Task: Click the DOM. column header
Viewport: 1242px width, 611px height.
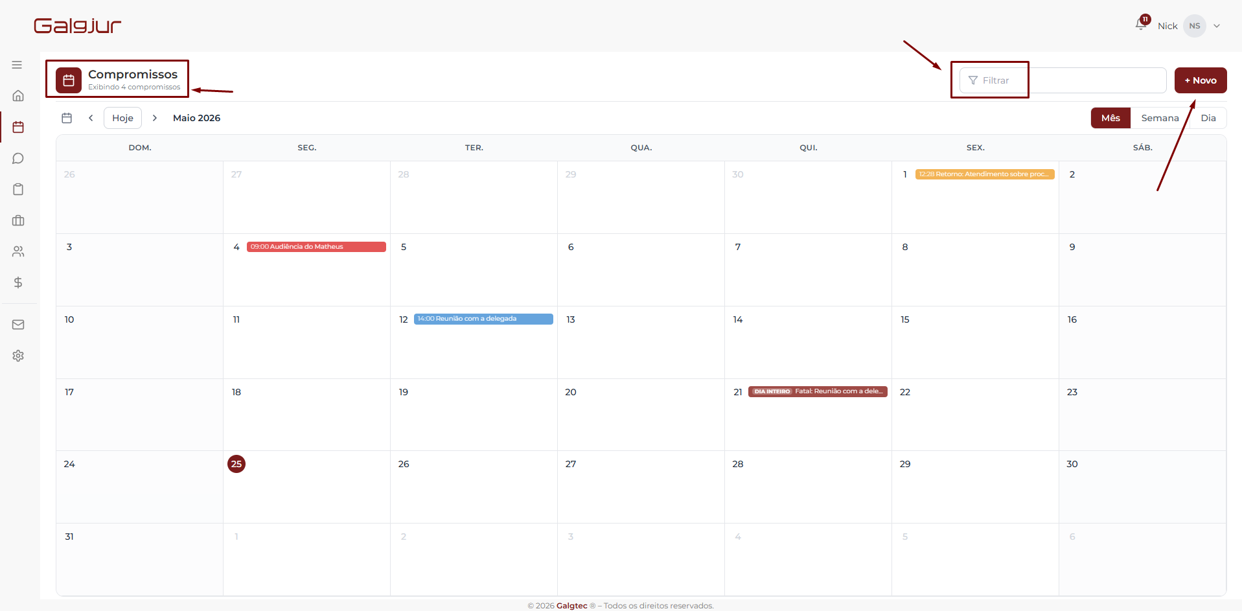Action: click(x=140, y=148)
